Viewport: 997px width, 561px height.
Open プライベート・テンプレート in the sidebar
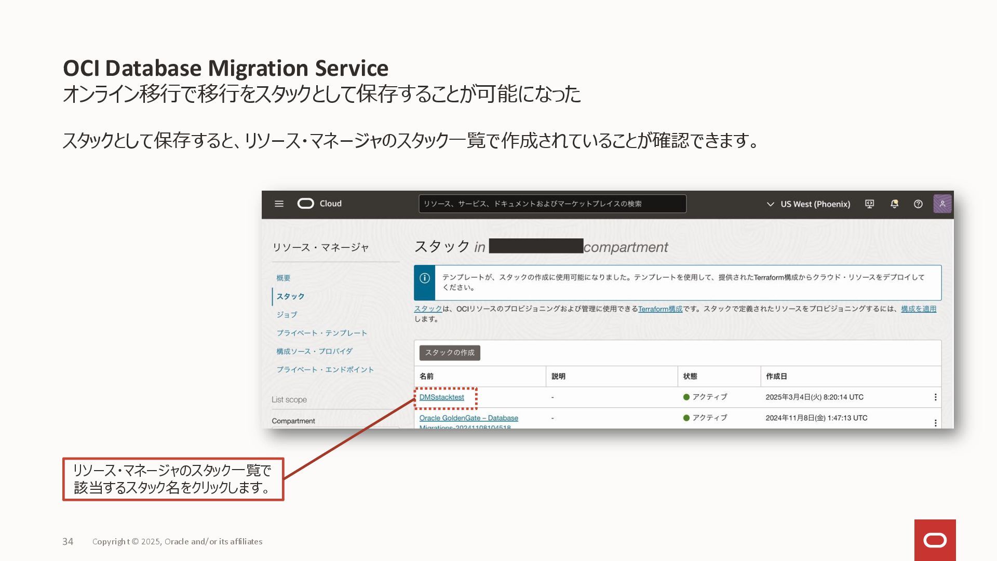[321, 332]
